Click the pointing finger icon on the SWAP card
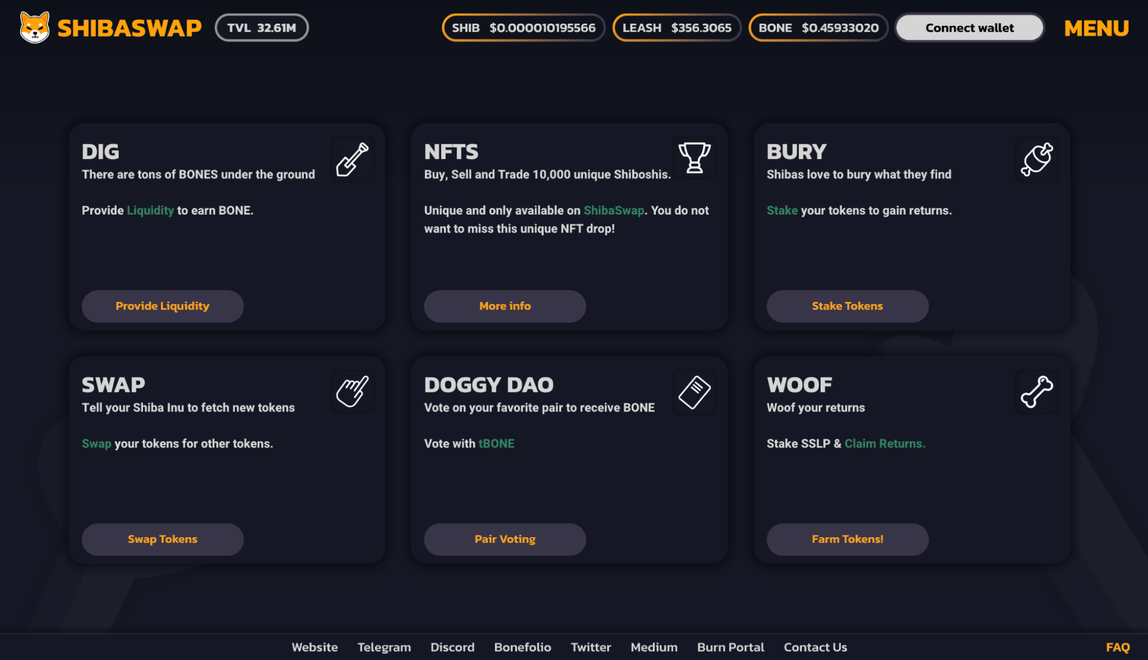Image resolution: width=1148 pixels, height=660 pixels. click(352, 391)
